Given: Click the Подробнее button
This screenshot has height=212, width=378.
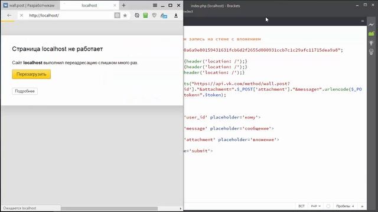Looking at the screenshot, I should tap(25, 91).
